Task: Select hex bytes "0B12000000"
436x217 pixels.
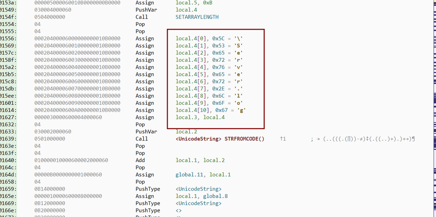Action: (x=50, y=203)
